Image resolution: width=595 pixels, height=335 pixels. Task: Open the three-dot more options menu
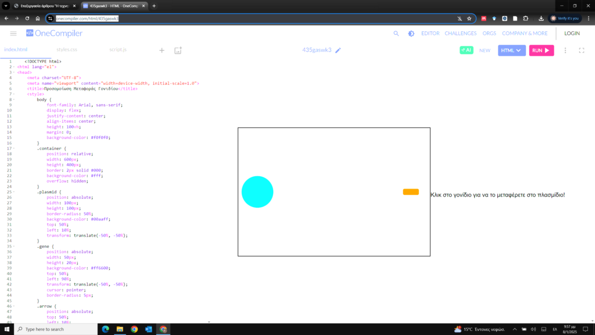pos(565,51)
